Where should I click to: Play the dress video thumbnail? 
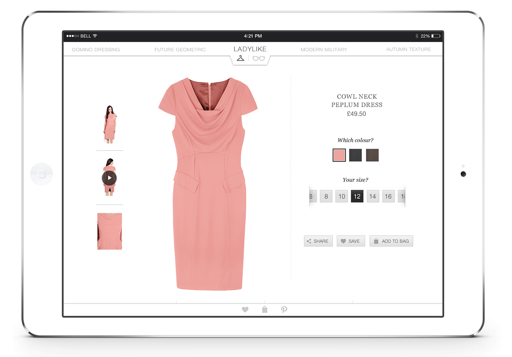109,178
